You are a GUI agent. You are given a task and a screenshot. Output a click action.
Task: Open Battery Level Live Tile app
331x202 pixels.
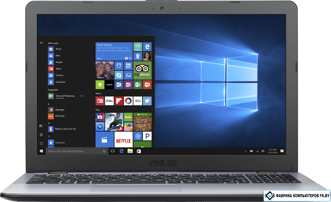pos(62,129)
